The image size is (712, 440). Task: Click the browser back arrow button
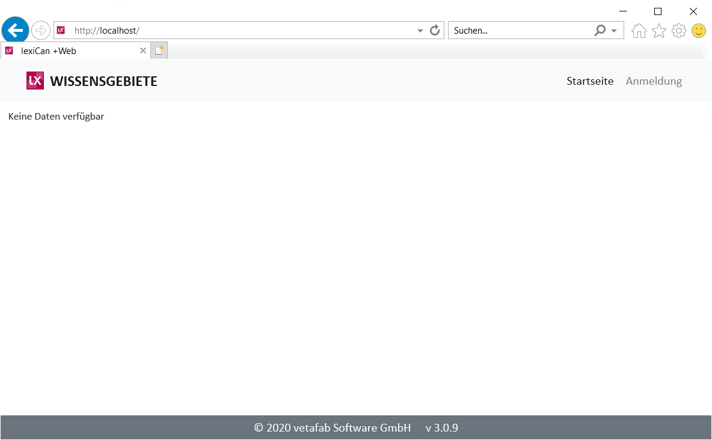(x=15, y=30)
